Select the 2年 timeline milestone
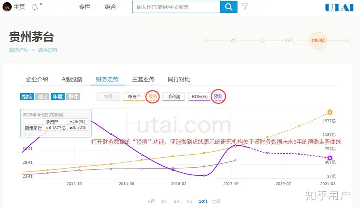This screenshot has width=360, height=208. tap(234, 40)
